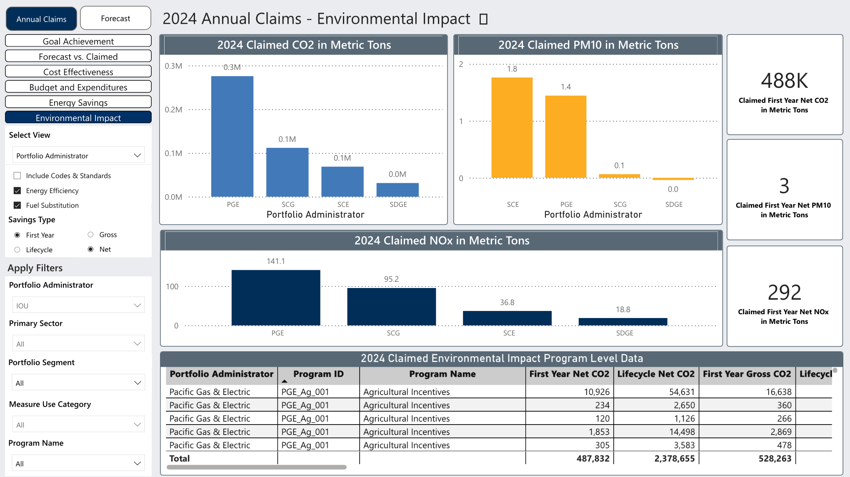Click the SCG bar in the NOx chart

(x=392, y=307)
